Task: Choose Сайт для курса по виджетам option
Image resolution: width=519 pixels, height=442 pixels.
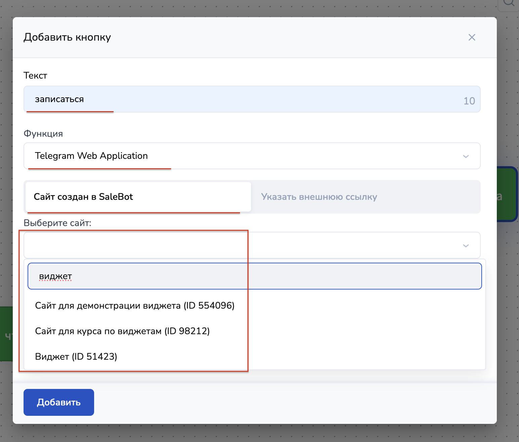Action: click(122, 331)
